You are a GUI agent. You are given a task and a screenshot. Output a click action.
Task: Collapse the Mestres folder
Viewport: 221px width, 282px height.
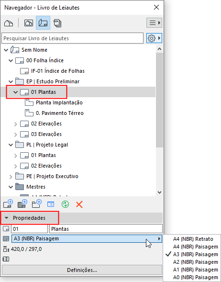[x=11, y=187]
